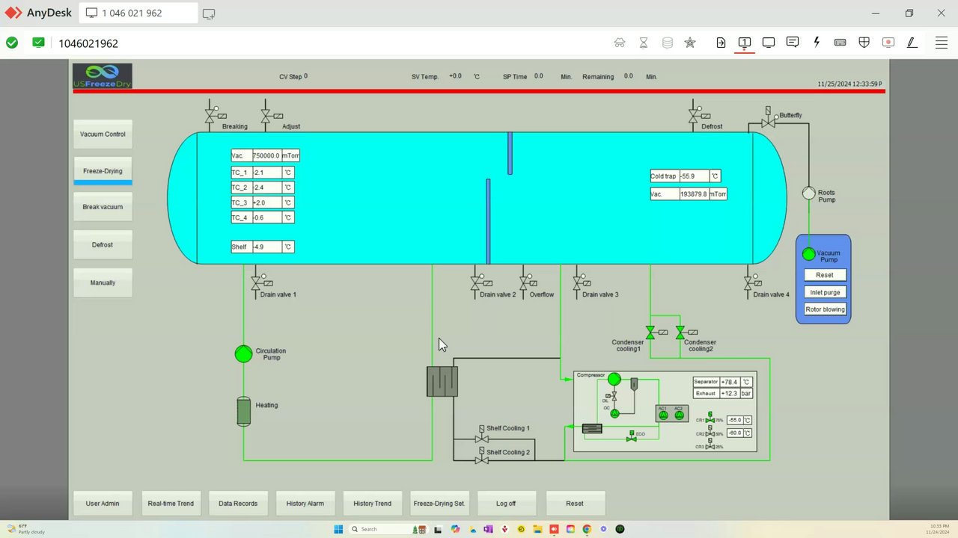Image resolution: width=958 pixels, height=538 pixels.
Task: Click the Heating element icon
Action: pos(243,411)
